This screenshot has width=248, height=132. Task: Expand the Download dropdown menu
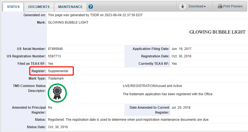[197, 6]
